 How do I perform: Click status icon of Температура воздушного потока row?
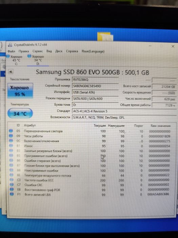[12, 175]
